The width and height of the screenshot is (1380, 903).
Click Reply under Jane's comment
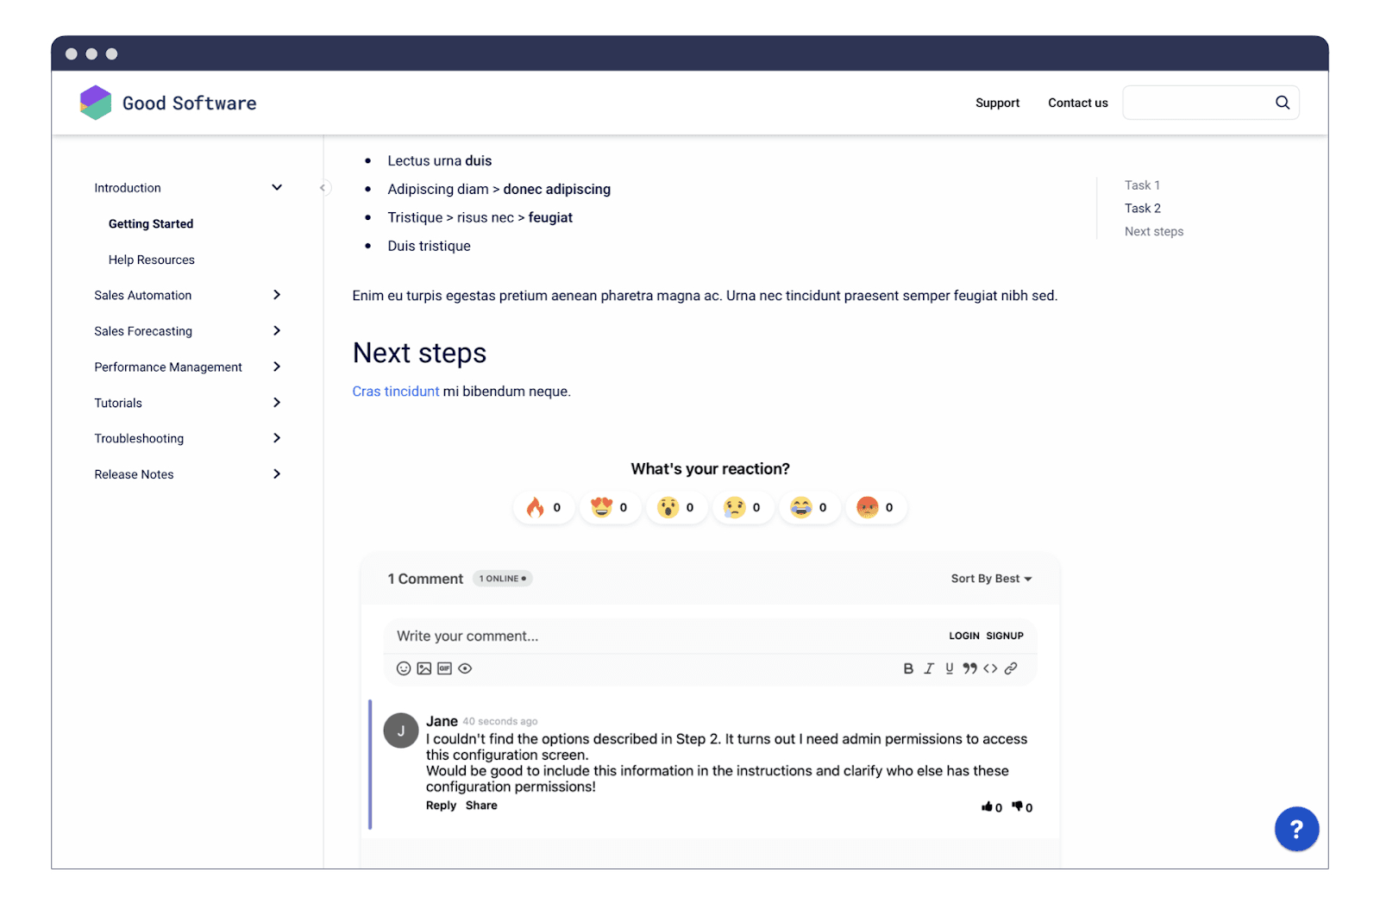pyautogui.click(x=441, y=806)
